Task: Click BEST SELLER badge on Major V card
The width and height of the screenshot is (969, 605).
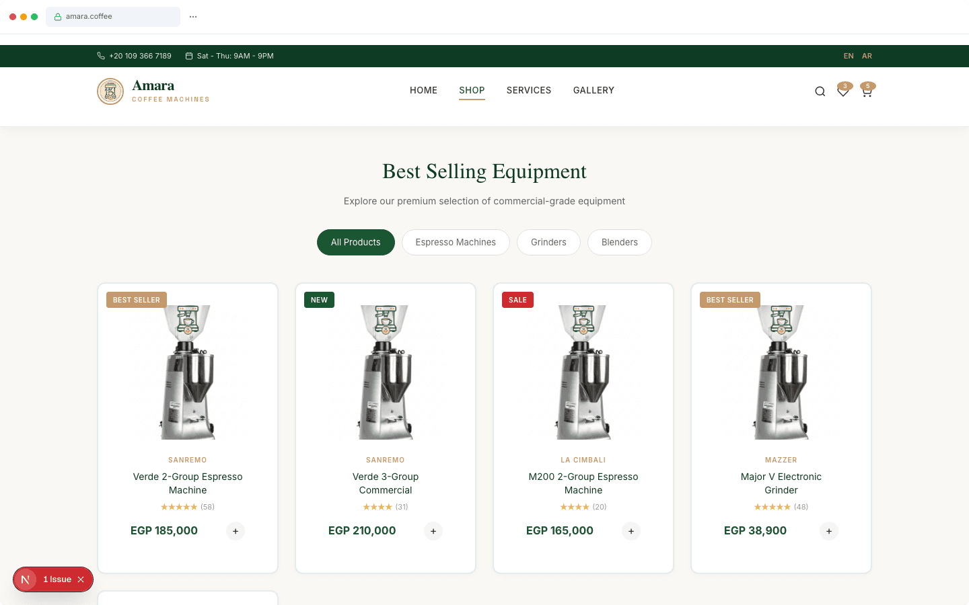Action: click(x=730, y=300)
